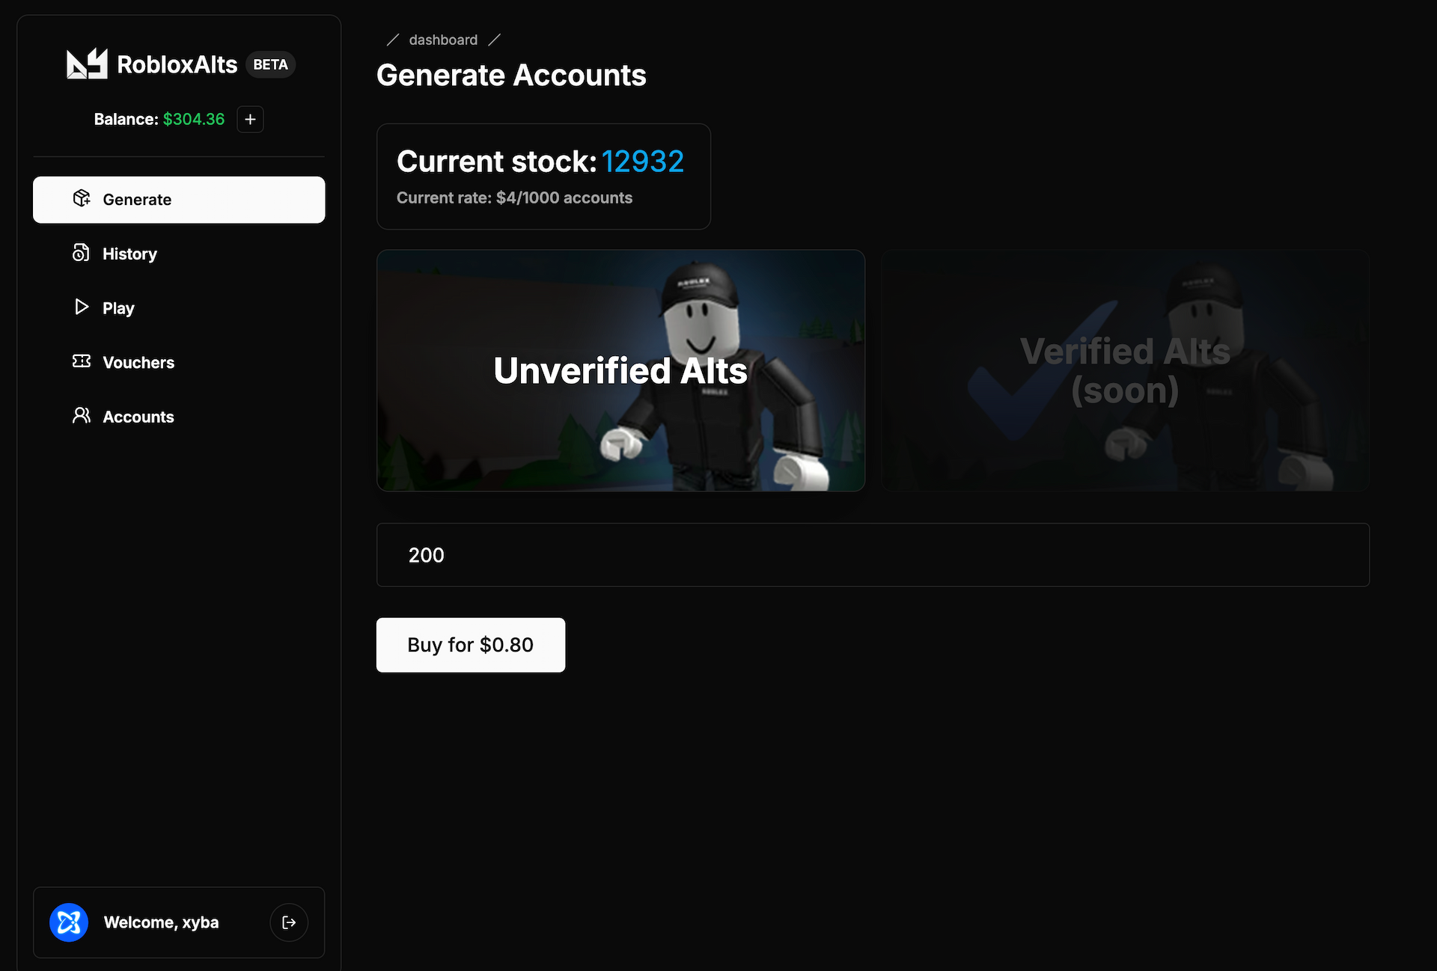Viewport: 1437px width, 971px height.
Task: Open the Generate menu item
Action: click(x=179, y=200)
